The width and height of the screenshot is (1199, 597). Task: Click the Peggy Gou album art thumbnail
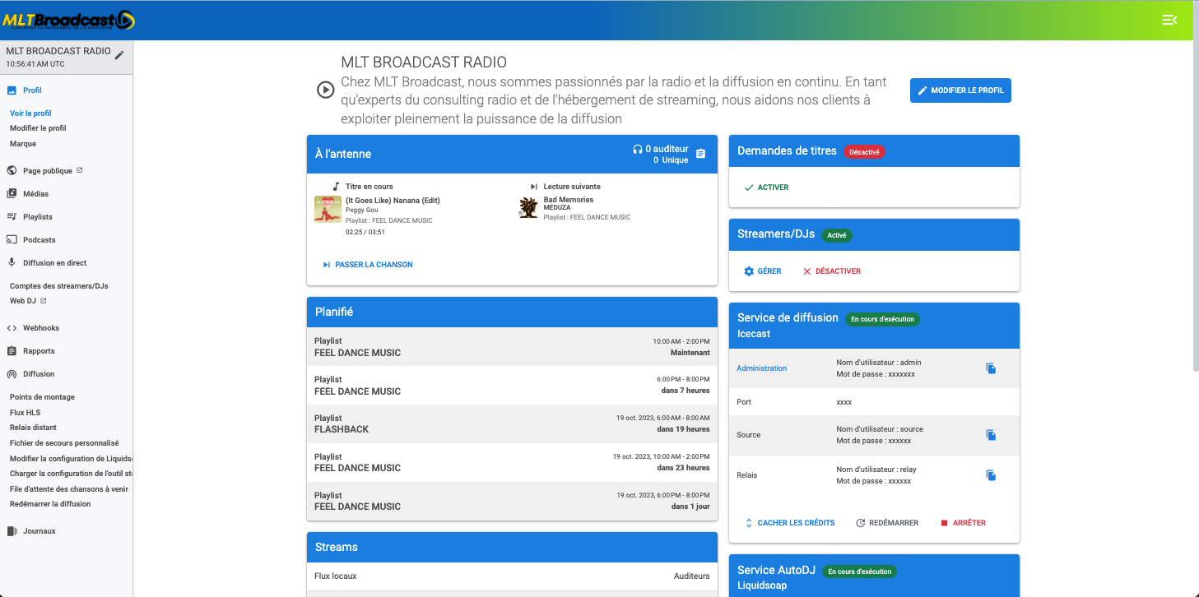coord(328,209)
